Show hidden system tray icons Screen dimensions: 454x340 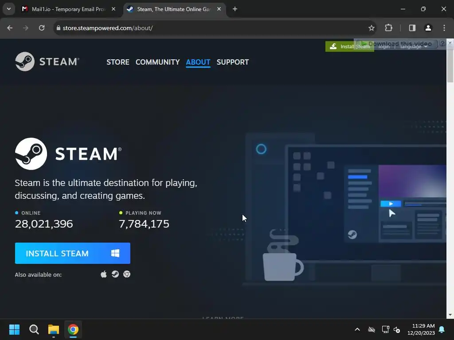point(357,329)
